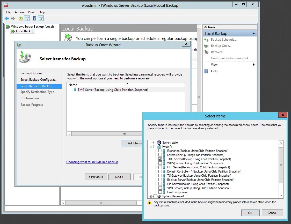Click the Backup Server virtual machine icon
The width and height of the screenshot is (291, 224).
click(x=164, y=180)
